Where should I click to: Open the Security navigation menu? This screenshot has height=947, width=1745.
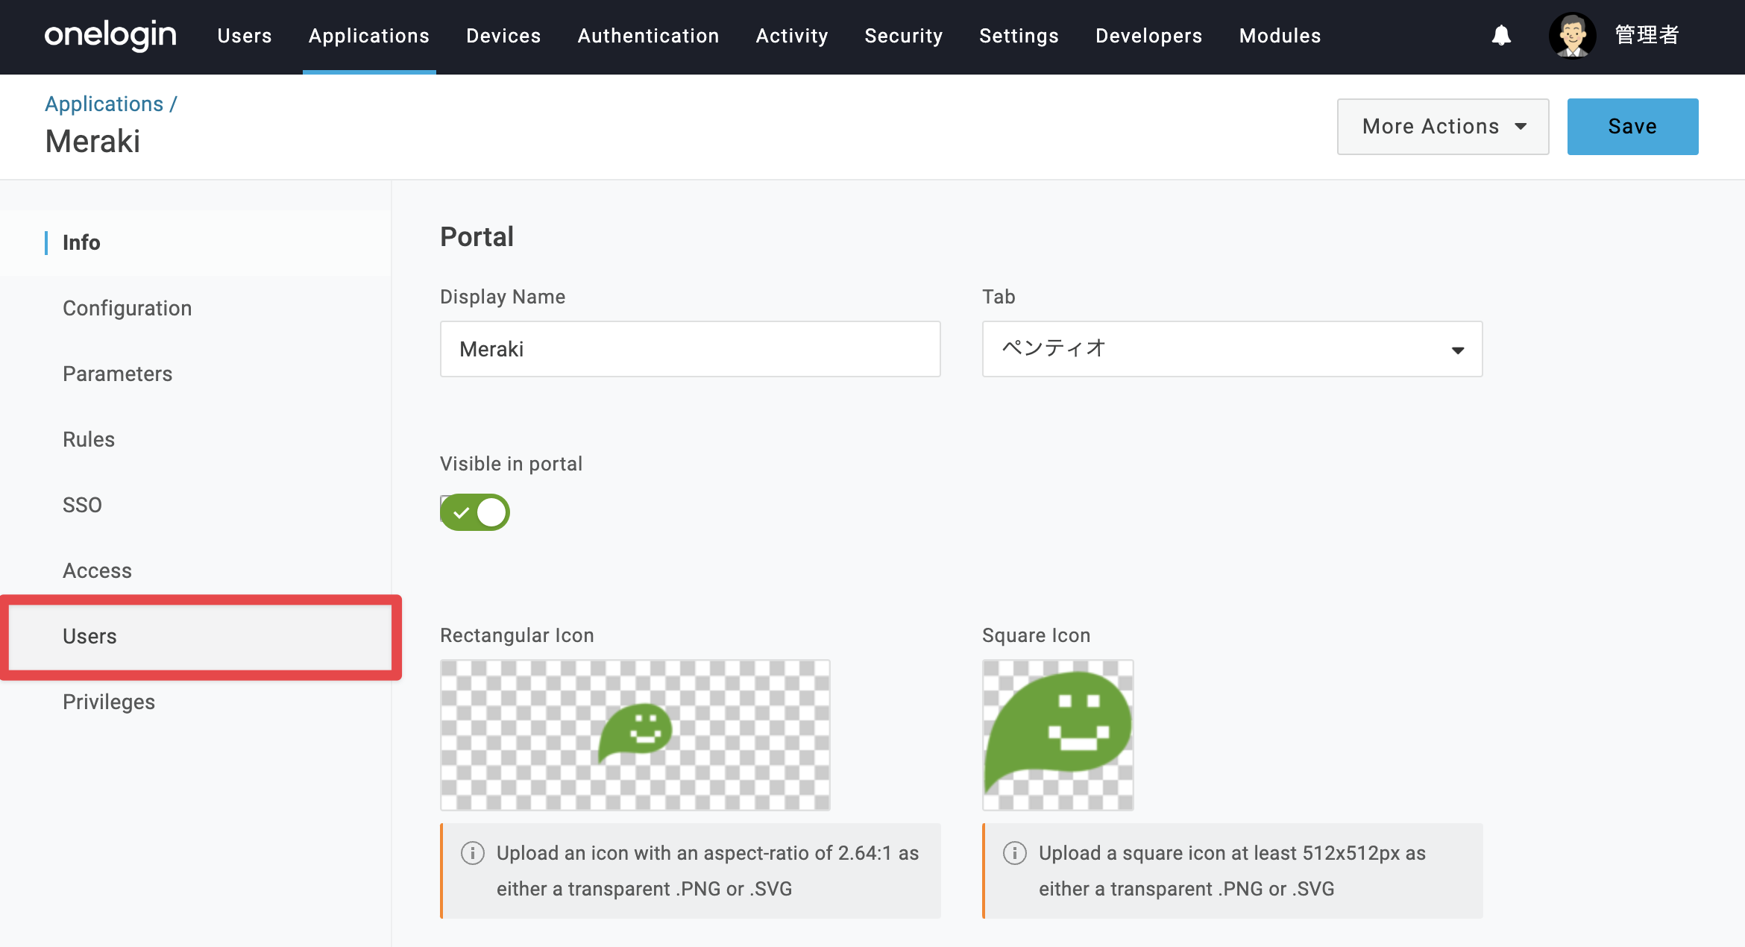904,36
